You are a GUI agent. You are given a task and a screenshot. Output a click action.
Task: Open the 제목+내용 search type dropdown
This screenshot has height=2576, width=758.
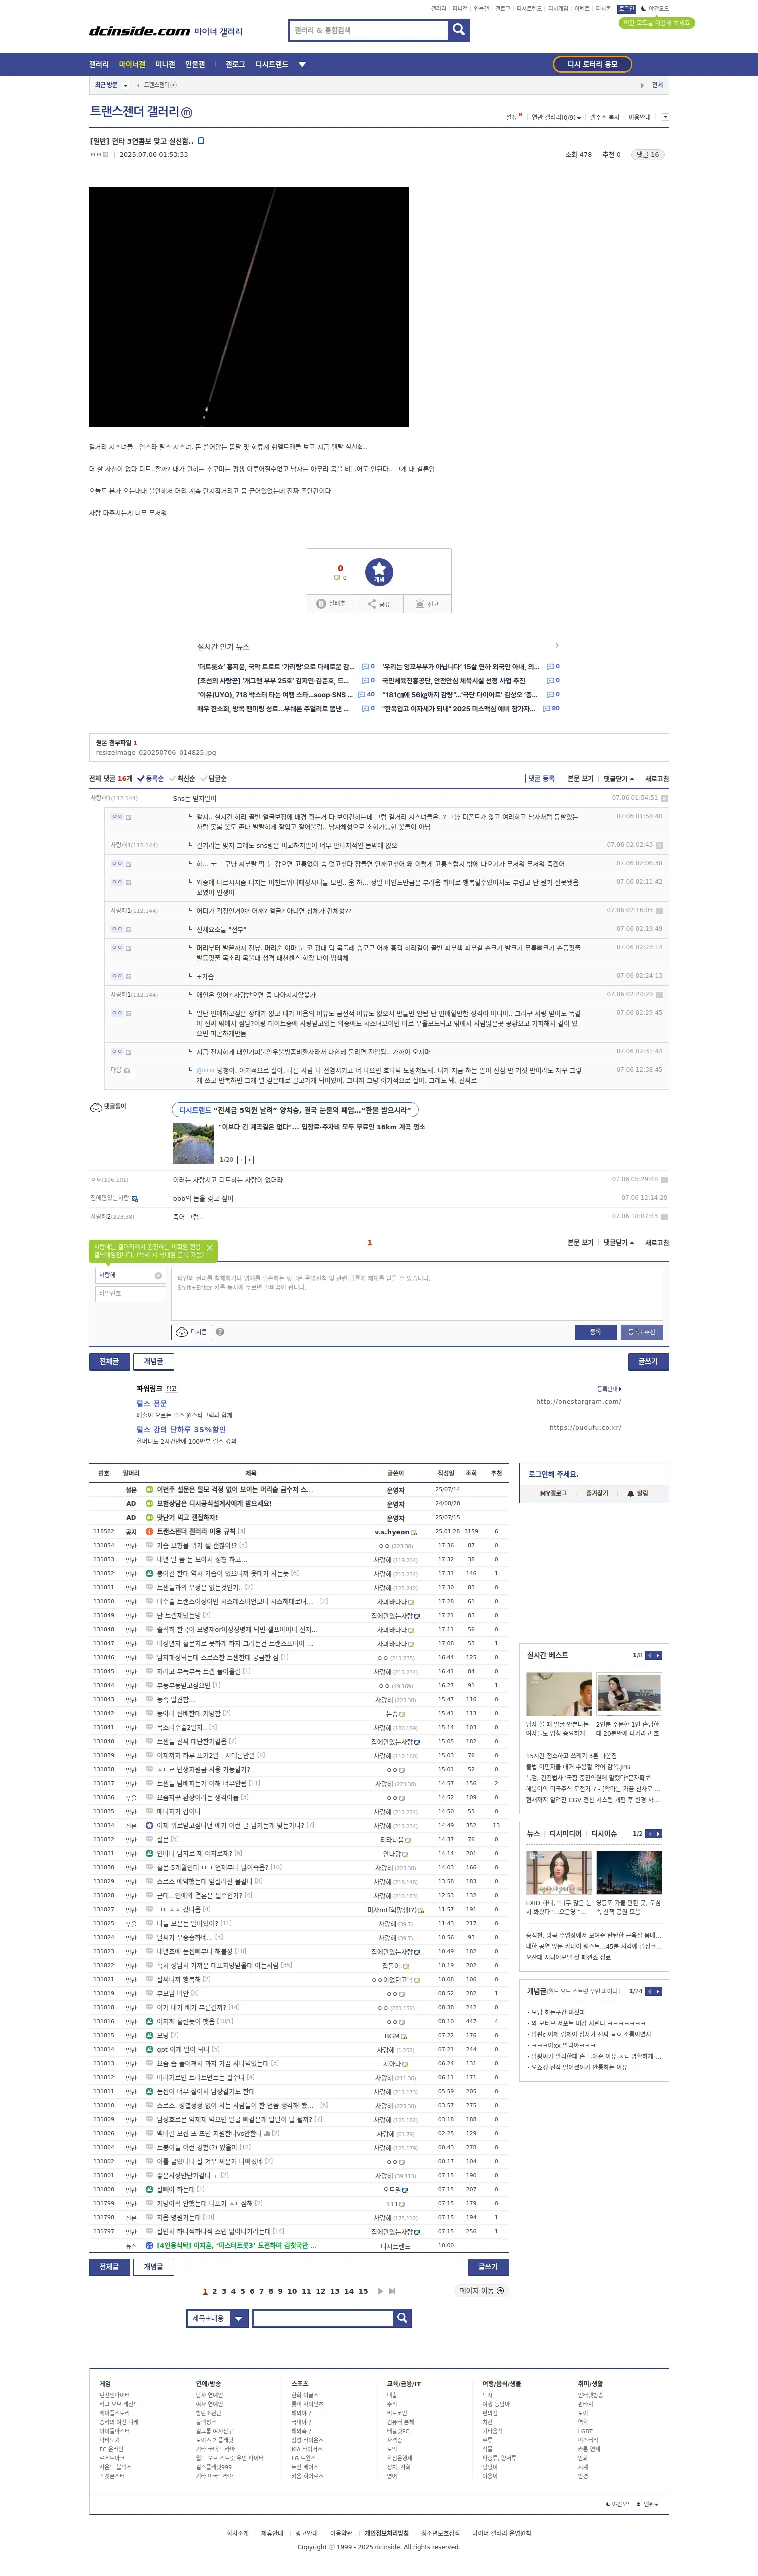click(x=217, y=2318)
